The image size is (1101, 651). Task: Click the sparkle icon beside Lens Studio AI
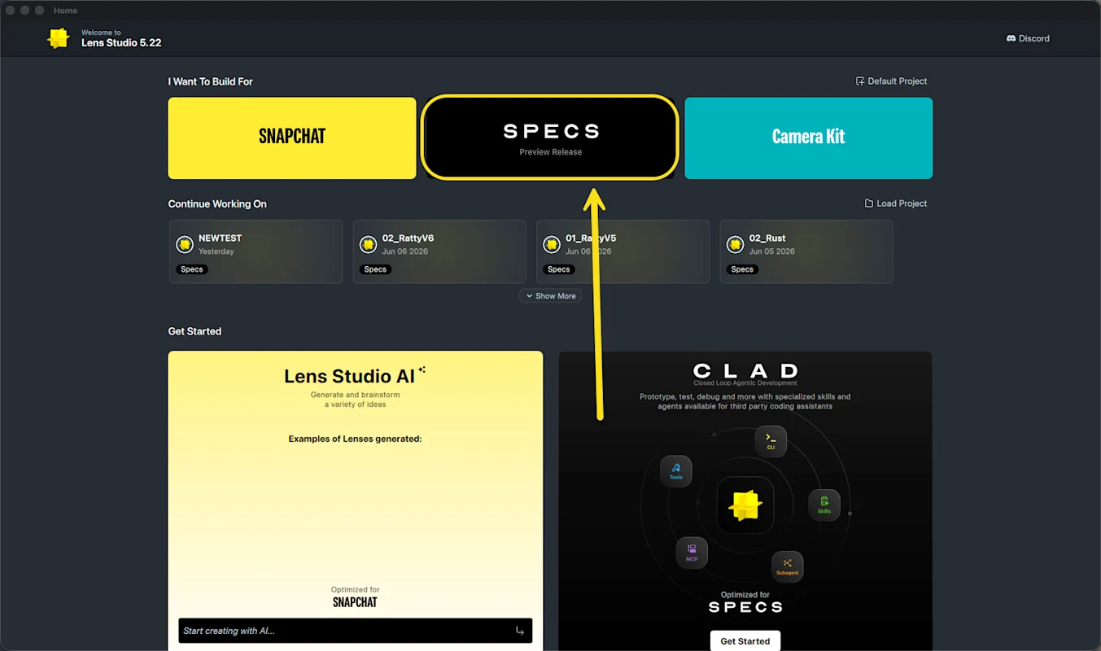click(422, 370)
